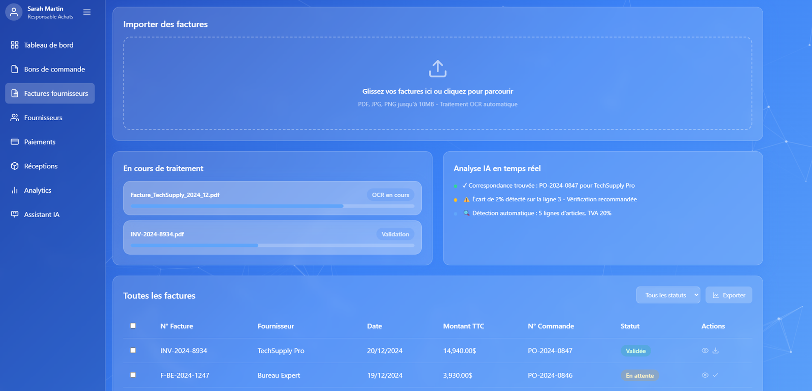Check the box for invoice INV-2024-8934
This screenshot has width=812, height=391.
point(133,350)
